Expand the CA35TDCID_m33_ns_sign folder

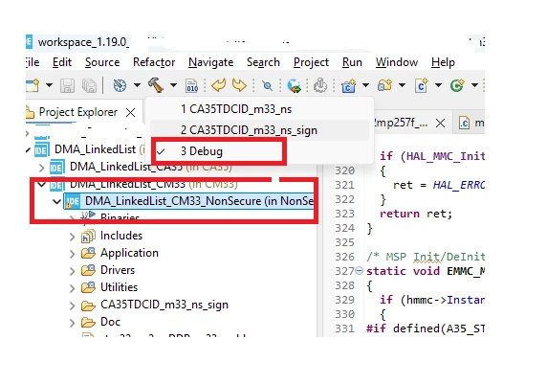click(73, 306)
